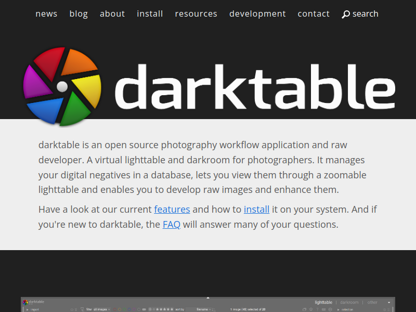
Task: Open the development page
Action: pos(257,14)
